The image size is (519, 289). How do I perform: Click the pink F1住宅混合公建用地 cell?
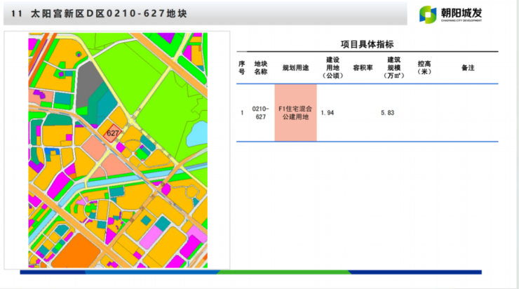(x=295, y=113)
